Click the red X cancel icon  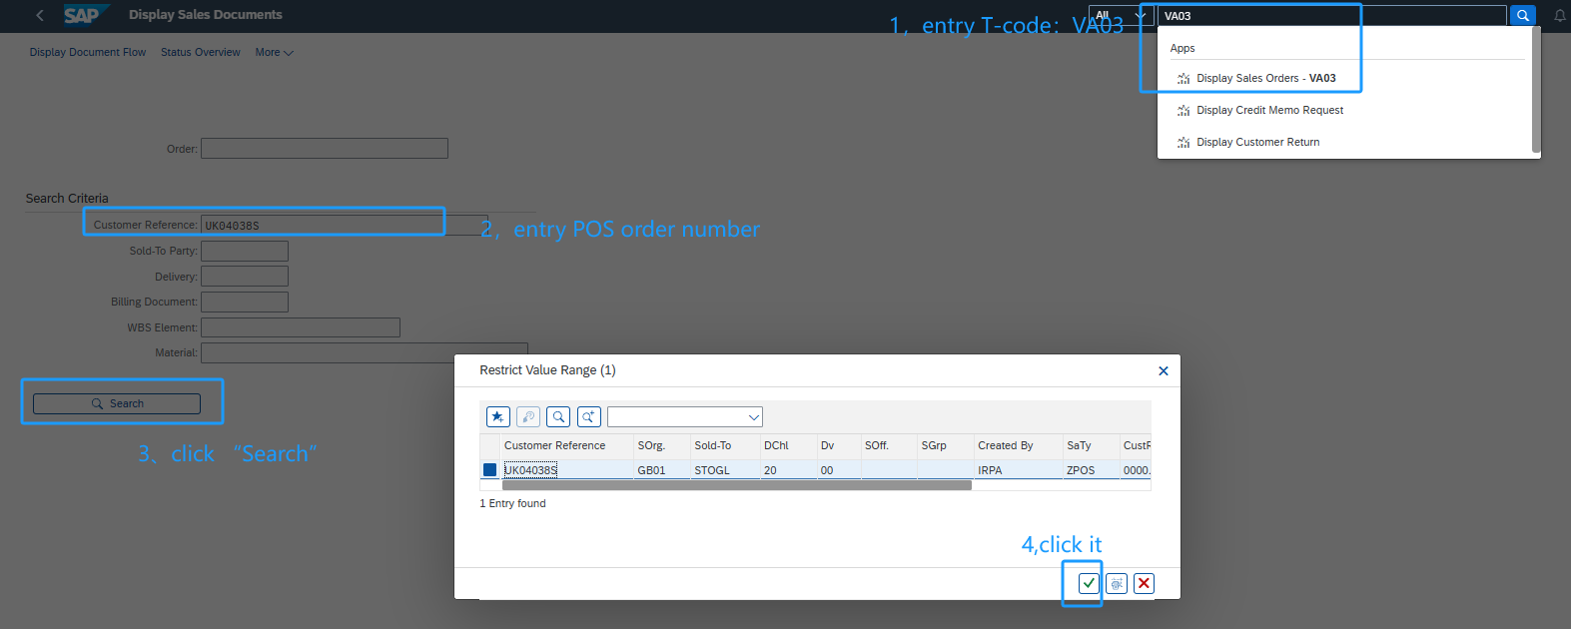pos(1144,583)
